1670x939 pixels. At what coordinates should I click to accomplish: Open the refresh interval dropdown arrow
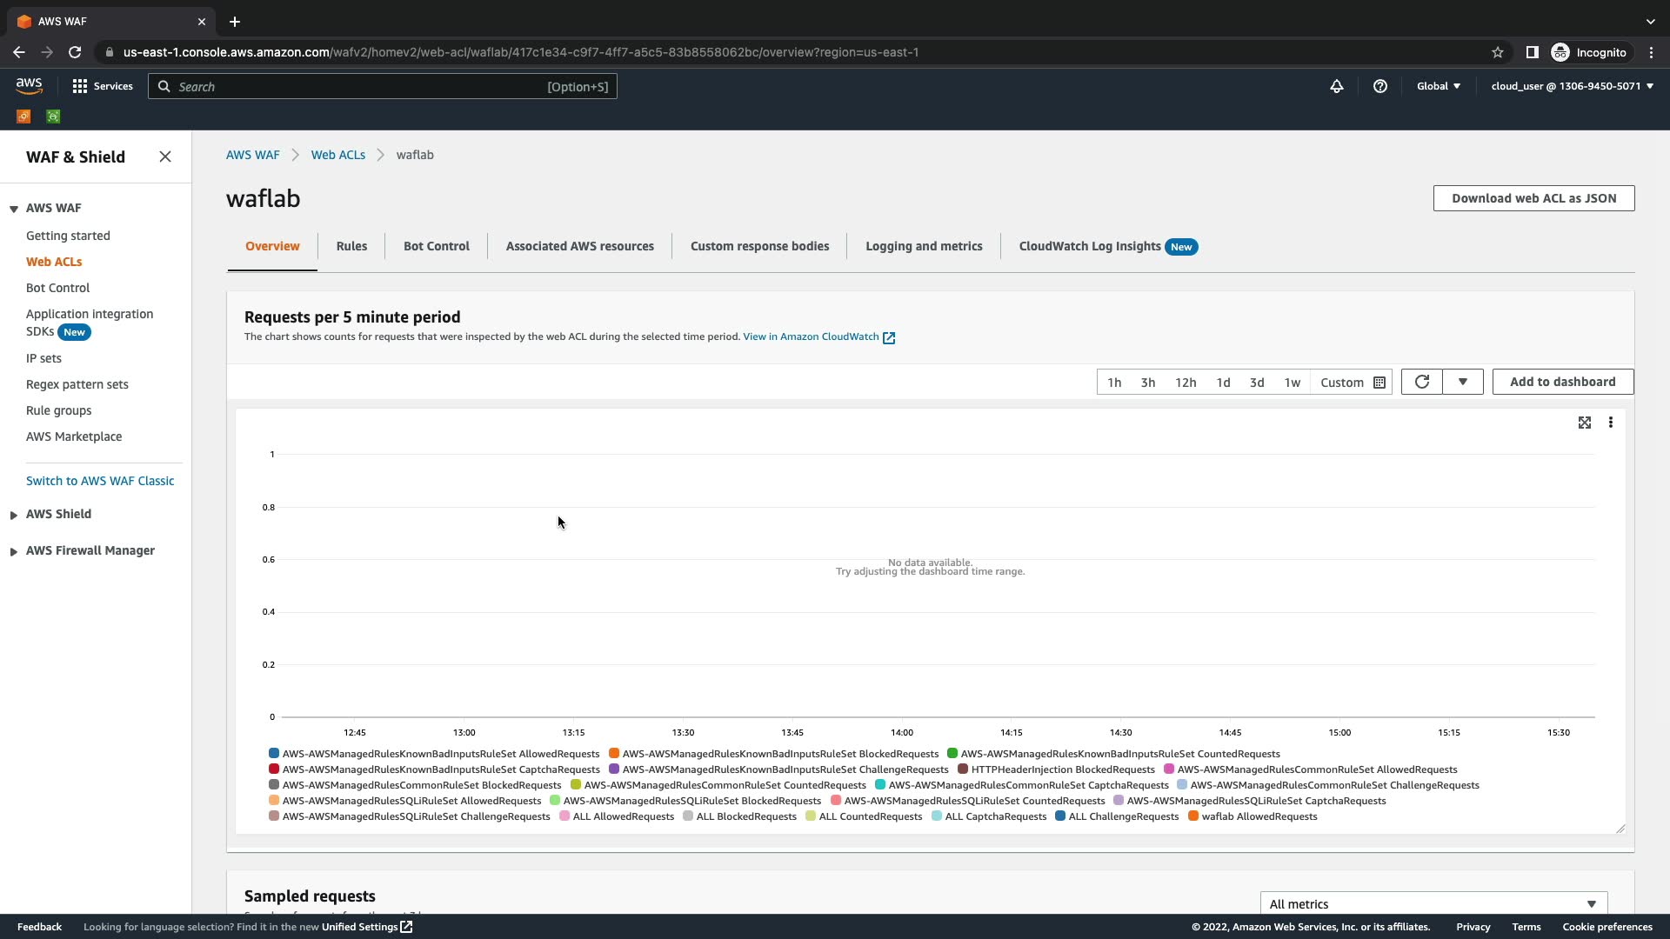1462,382
